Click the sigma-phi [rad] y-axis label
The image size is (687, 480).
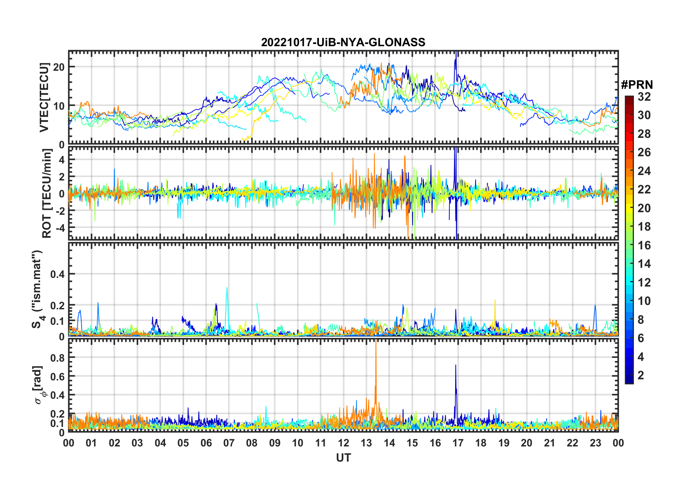[38, 385]
